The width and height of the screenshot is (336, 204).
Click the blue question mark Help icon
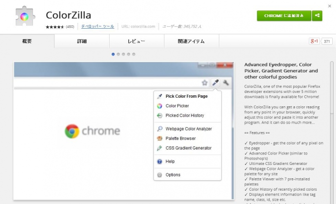(160, 162)
